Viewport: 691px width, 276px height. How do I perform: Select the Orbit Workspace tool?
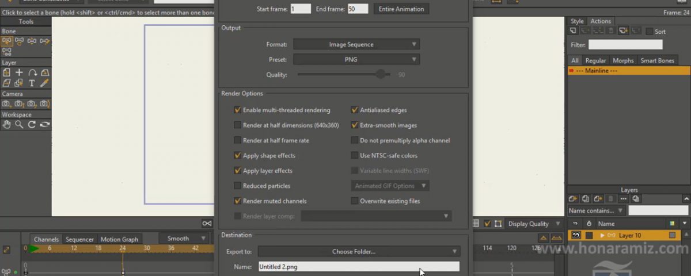point(45,124)
